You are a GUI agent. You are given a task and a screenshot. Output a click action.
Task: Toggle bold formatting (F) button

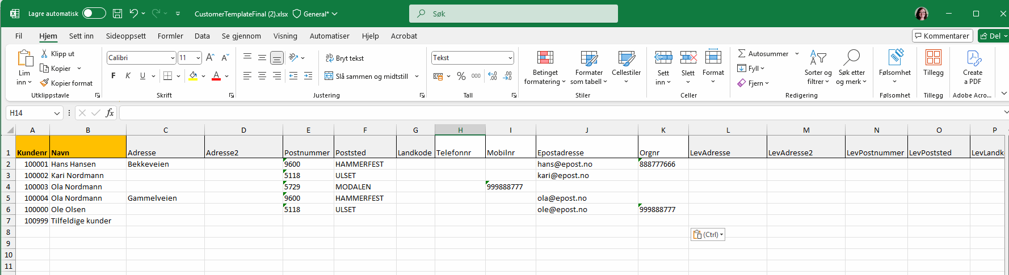(x=113, y=76)
